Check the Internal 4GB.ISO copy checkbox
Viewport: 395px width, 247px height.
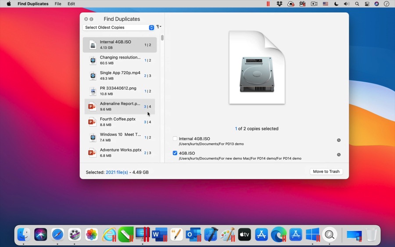(175, 139)
